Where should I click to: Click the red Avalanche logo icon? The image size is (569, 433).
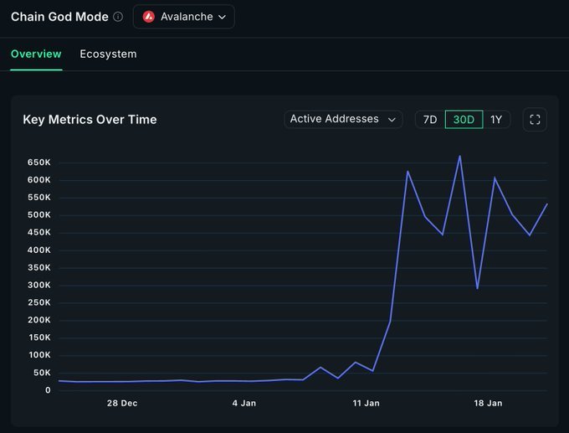click(149, 17)
